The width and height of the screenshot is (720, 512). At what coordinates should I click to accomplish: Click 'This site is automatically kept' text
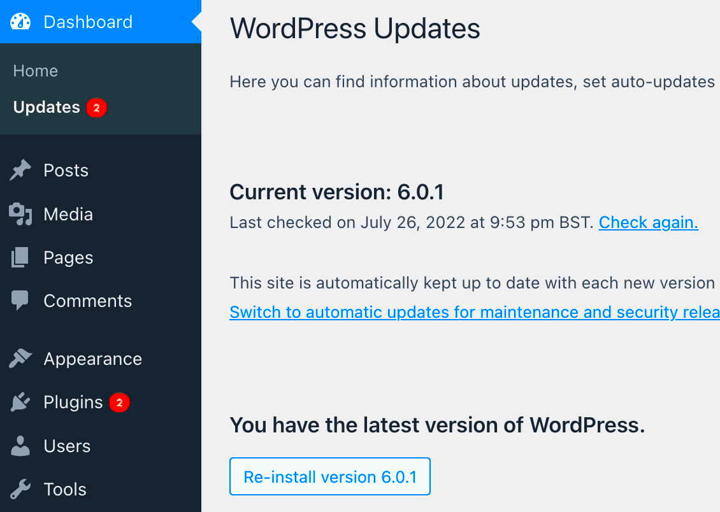tap(473, 283)
